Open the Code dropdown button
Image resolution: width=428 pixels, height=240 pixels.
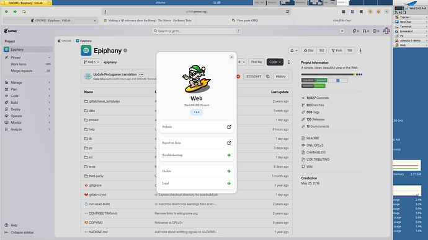point(275,62)
